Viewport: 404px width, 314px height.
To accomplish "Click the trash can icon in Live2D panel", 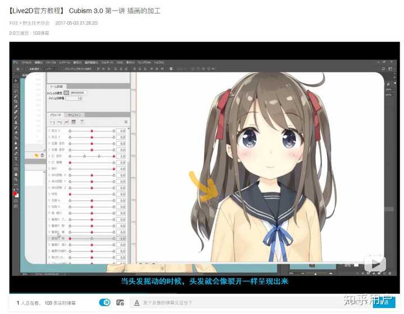I will 42,155.
